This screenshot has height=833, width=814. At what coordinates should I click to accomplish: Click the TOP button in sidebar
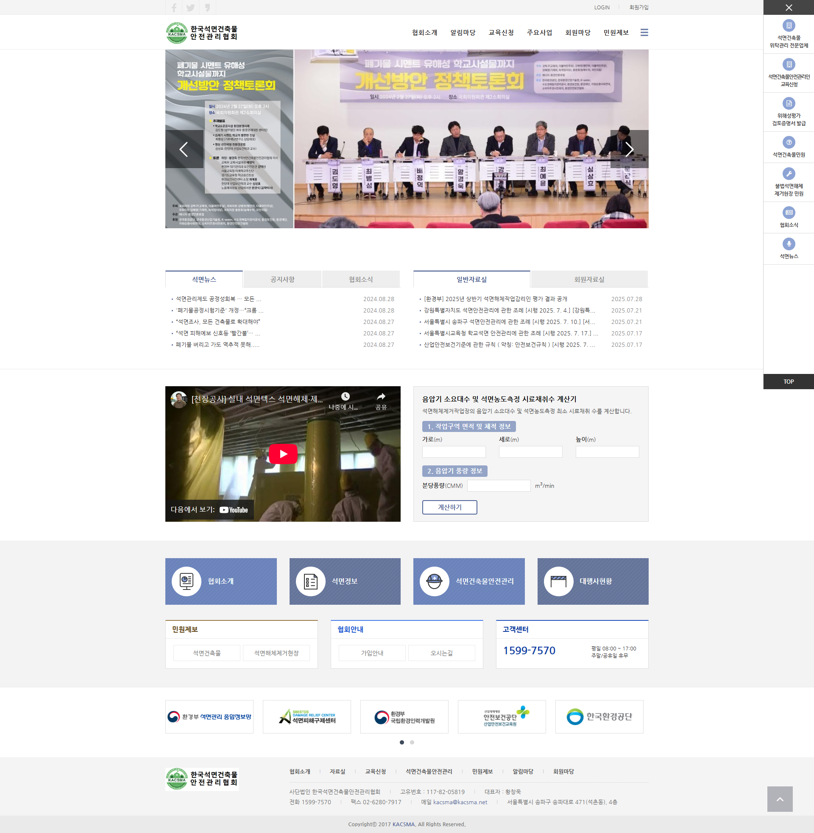pos(788,382)
